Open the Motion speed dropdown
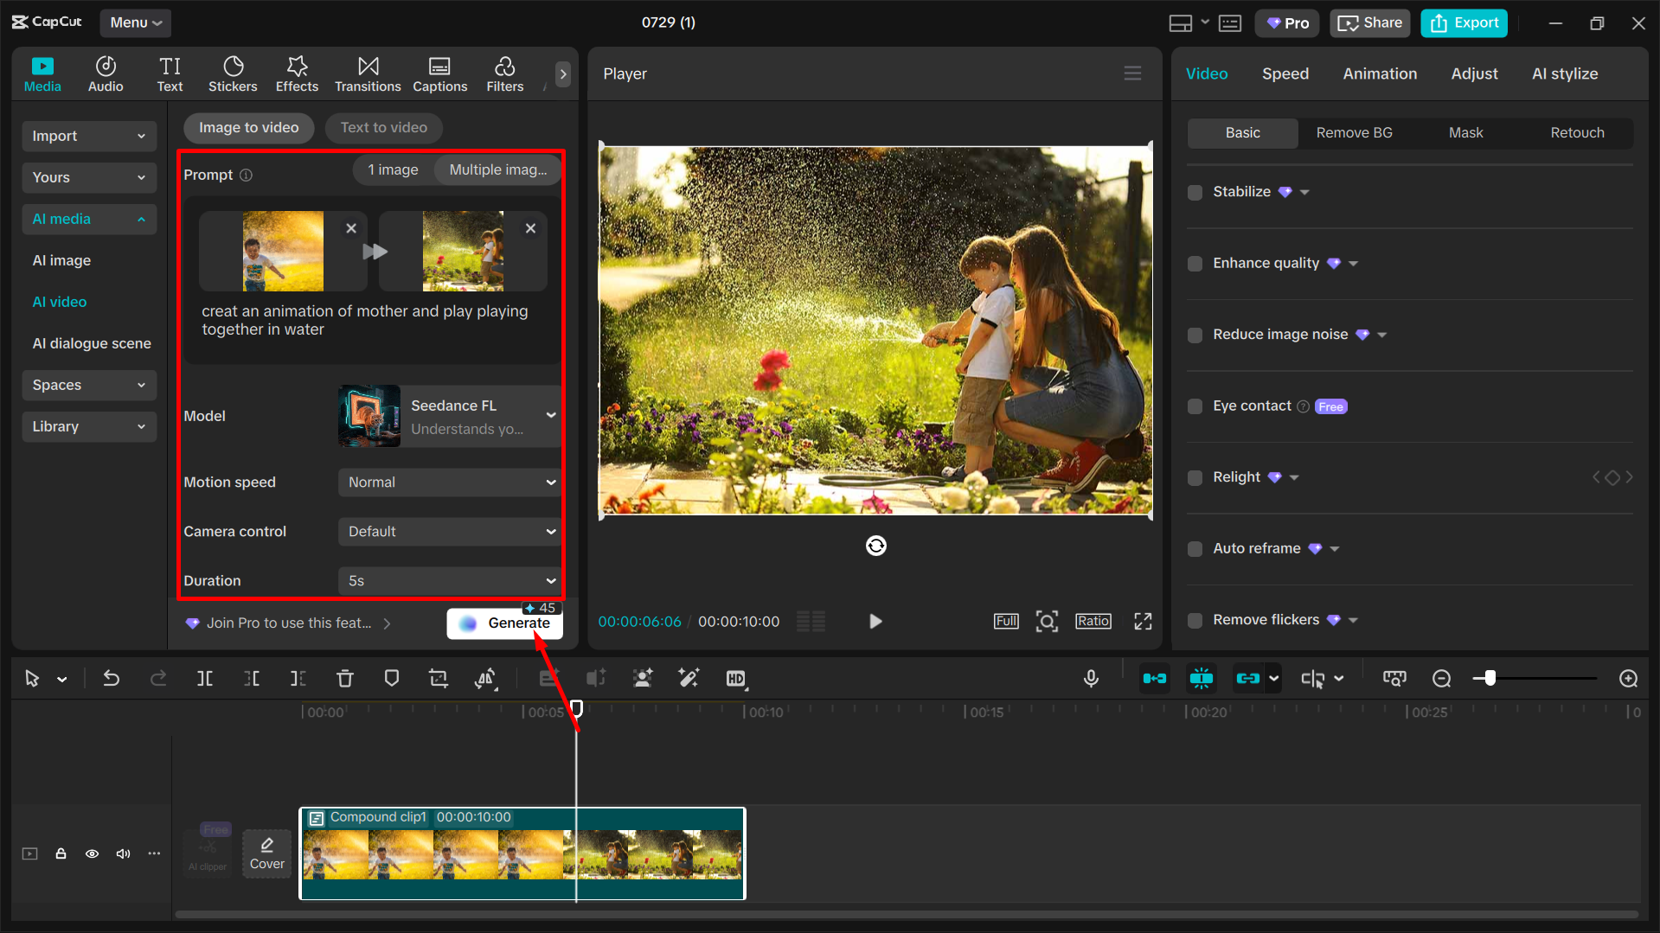1660x933 pixels. 448,482
